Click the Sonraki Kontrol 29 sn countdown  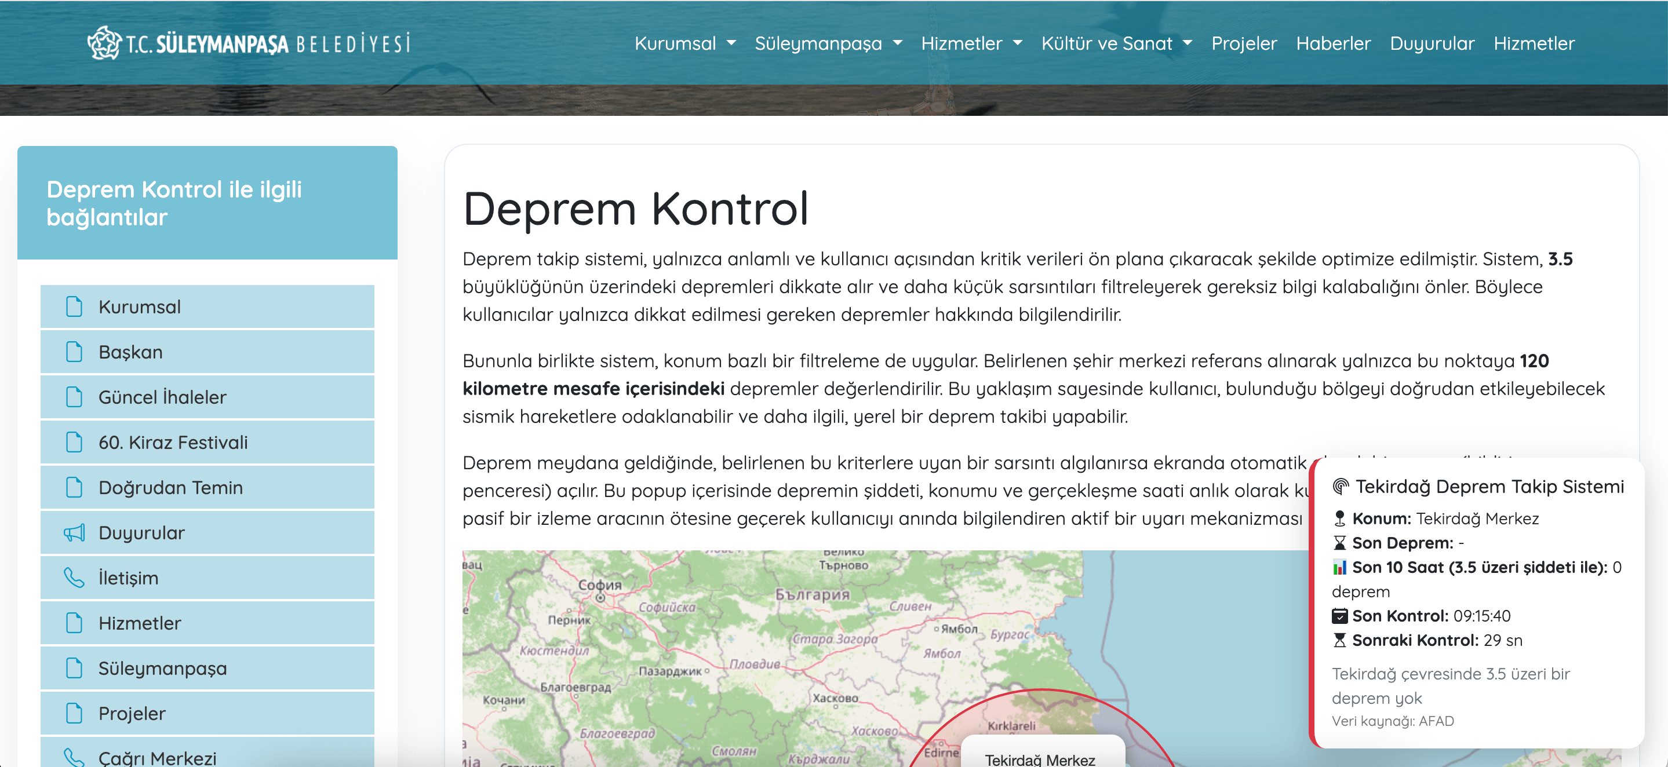click(x=1502, y=641)
